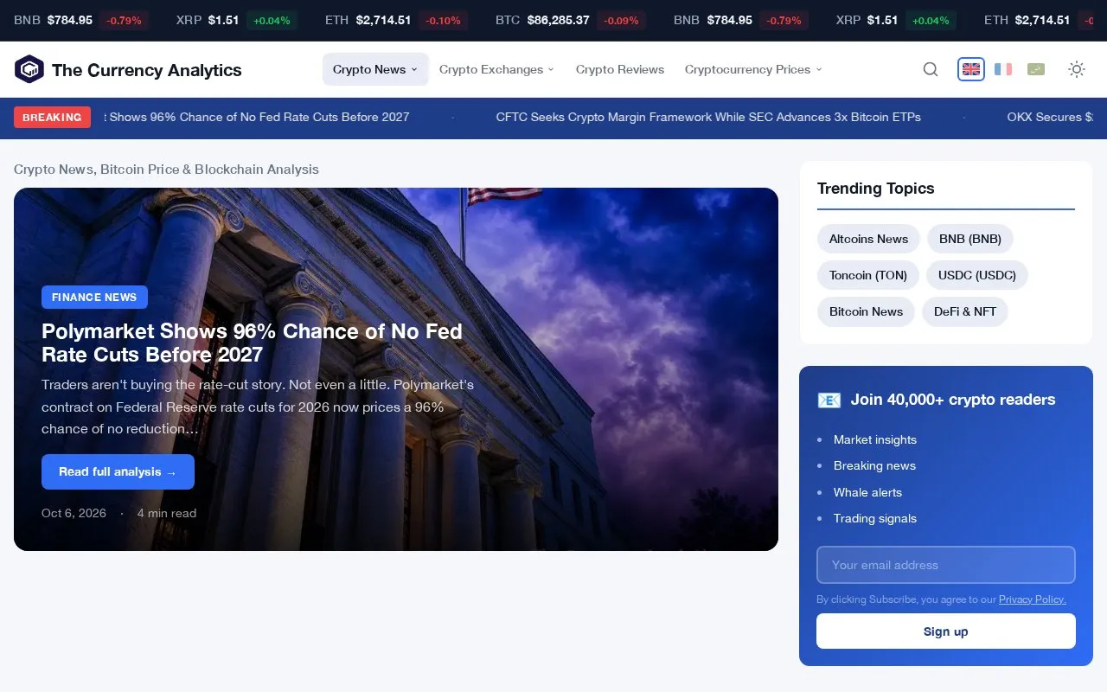
Task: Click the Whale alerts list item
Action: (x=867, y=492)
